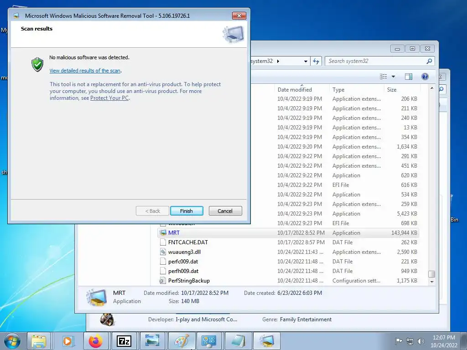This screenshot has width=467, height=350.
Task: Click the green shield checkmark icon
Action: click(x=37, y=65)
